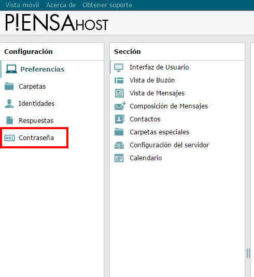Select Obtener soporte link
Viewport: 254px width, 277px height.
107,5
